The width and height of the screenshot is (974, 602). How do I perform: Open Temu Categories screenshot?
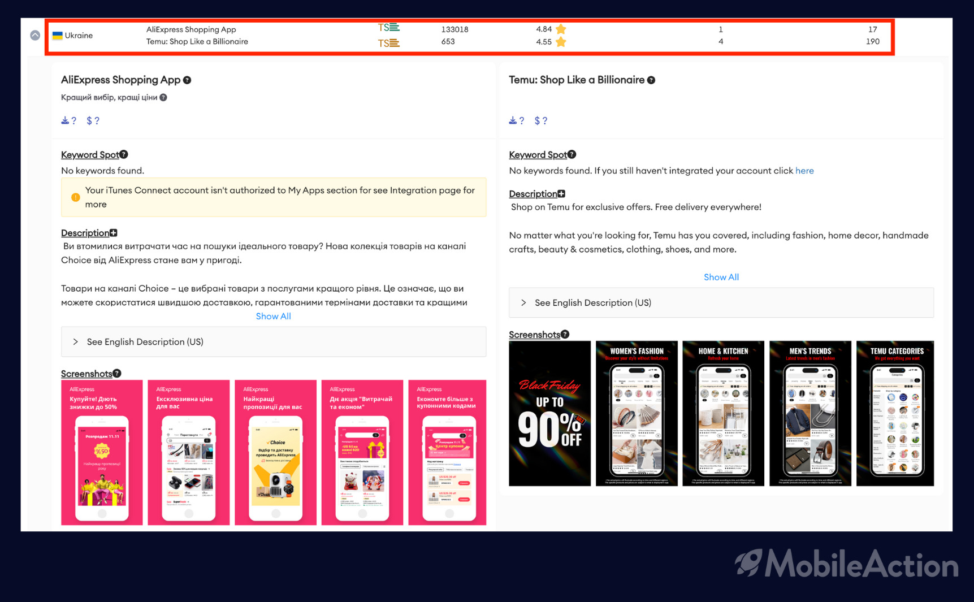click(895, 413)
